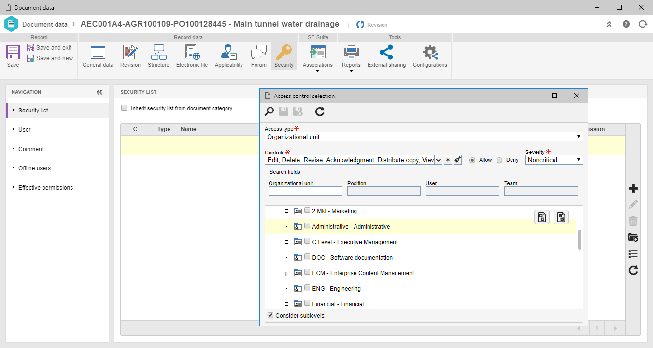Click the expander of ENG - Engineering

click(286, 289)
